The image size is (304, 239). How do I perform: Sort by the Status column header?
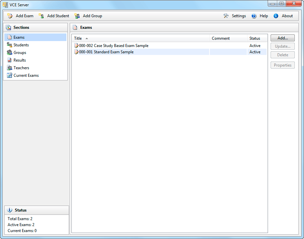[257, 38]
